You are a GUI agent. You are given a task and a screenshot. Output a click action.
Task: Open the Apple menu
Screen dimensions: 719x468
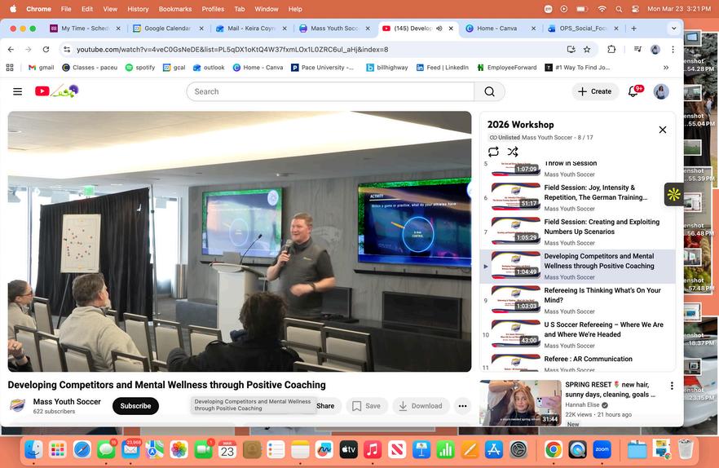[x=13, y=9]
